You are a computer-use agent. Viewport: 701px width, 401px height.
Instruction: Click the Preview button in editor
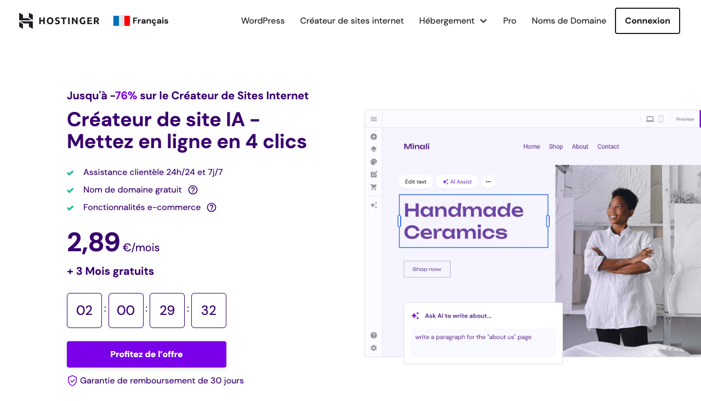click(685, 119)
